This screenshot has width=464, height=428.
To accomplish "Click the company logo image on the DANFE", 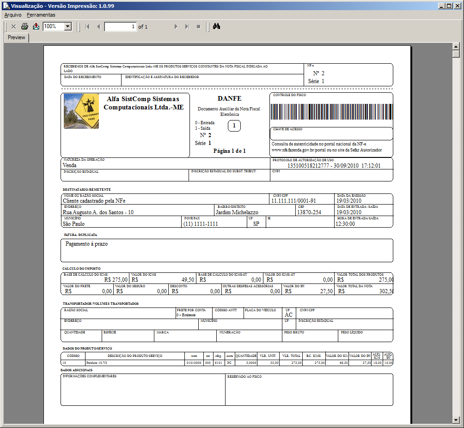I will point(81,111).
